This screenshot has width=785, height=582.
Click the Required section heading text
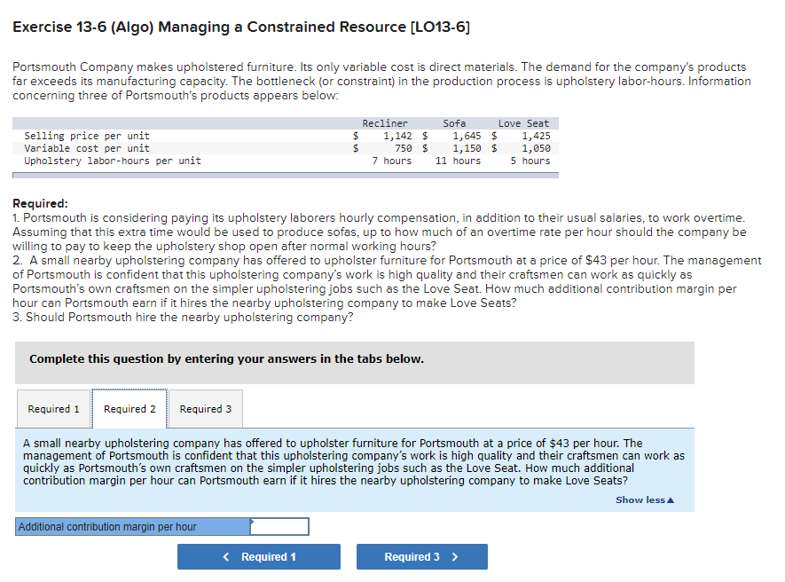point(38,203)
